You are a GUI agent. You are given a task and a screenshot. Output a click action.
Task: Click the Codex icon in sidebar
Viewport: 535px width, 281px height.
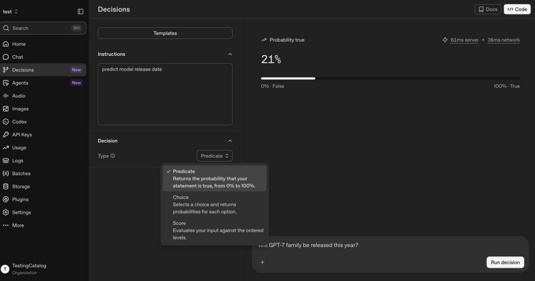(x=6, y=122)
